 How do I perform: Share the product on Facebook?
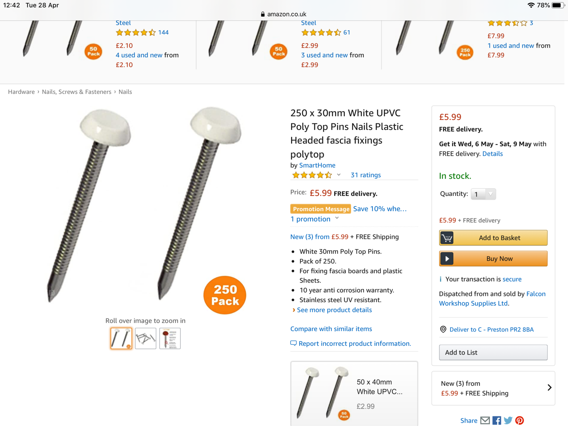coord(497,421)
